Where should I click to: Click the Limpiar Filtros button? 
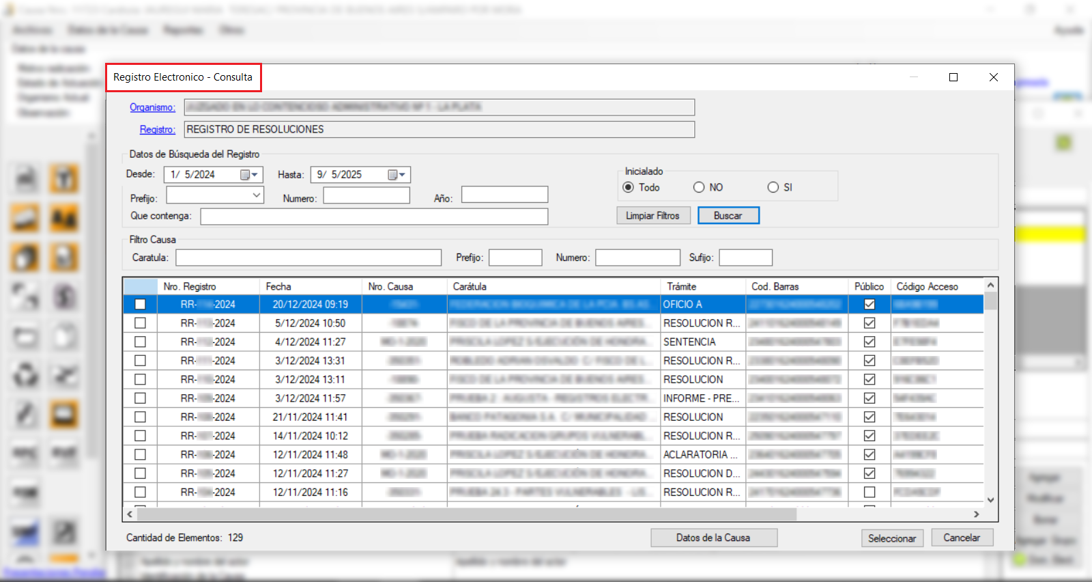(652, 216)
